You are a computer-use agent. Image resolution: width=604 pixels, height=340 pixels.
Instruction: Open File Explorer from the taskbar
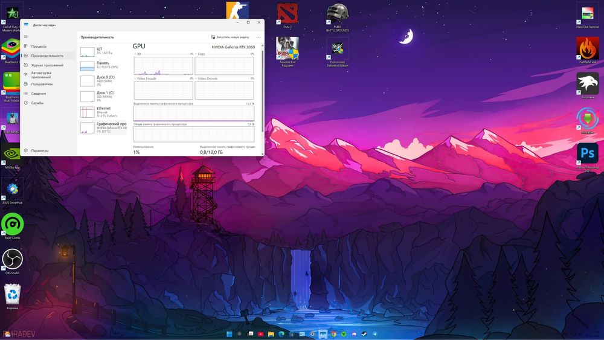tap(271, 334)
